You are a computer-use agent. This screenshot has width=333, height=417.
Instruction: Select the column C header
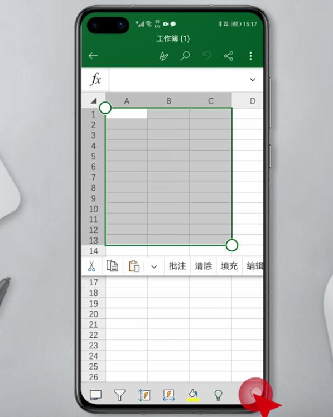(210, 101)
